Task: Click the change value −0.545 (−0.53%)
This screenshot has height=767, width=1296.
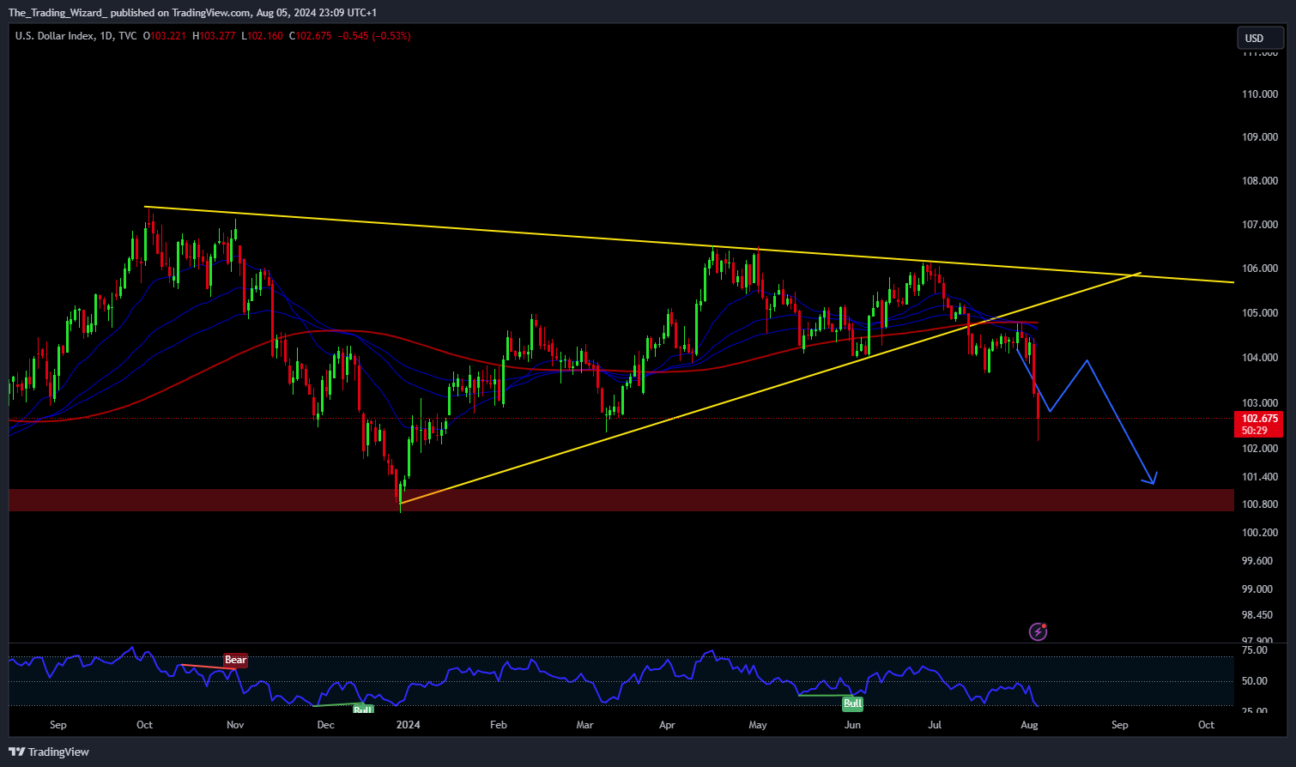Action: click(x=374, y=36)
